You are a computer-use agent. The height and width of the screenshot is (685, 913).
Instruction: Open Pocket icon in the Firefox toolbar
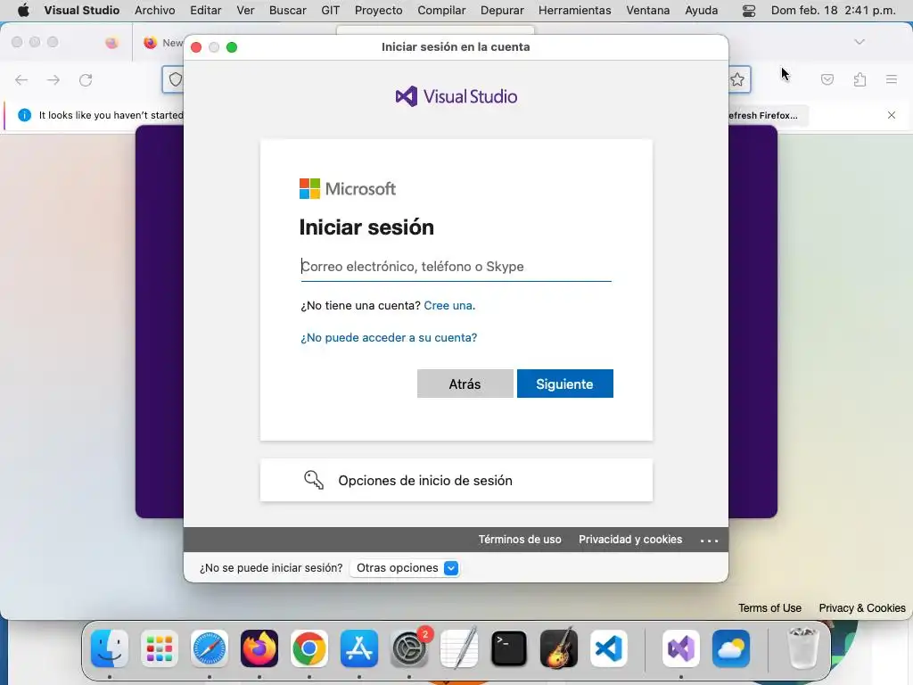[x=827, y=79]
